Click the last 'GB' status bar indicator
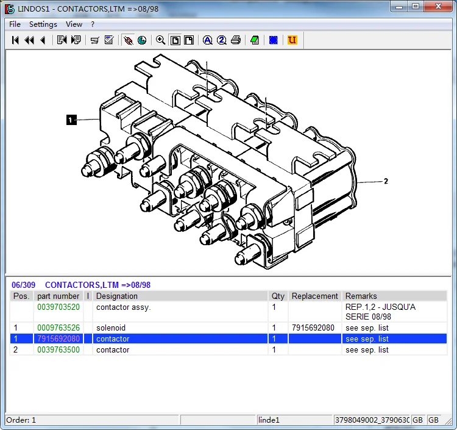457x430 pixels. 433,420
